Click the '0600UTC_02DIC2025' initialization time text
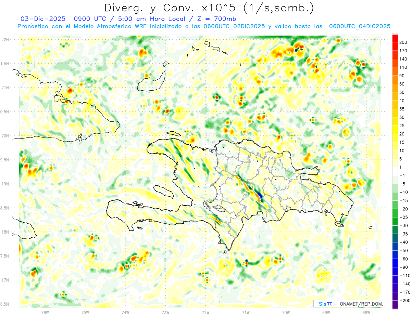The width and height of the screenshot is (411, 317). (234, 26)
